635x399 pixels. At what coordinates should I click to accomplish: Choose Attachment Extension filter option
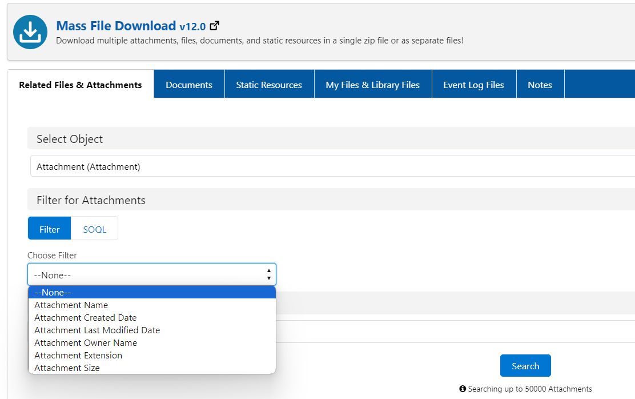tap(152, 355)
